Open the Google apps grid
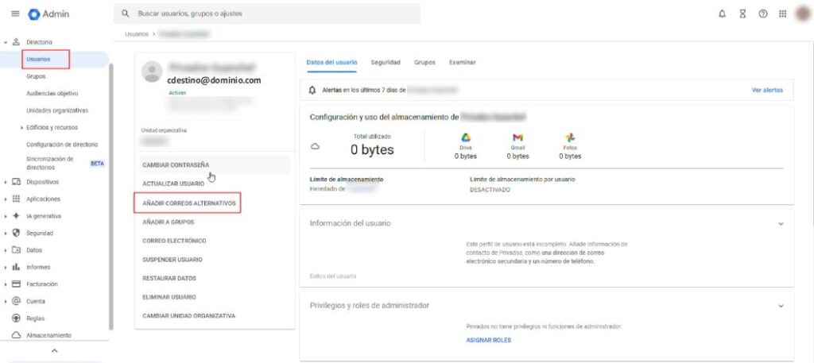The width and height of the screenshot is (814, 363). (x=782, y=14)
